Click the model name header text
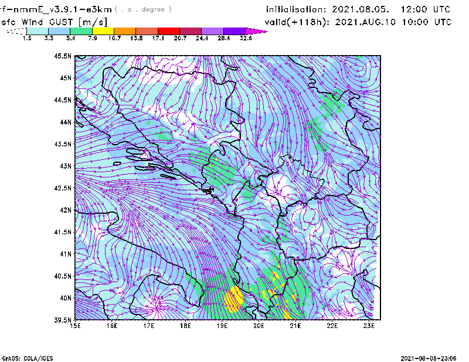Screen dimensions: 469x362 [x=59, y=10]
